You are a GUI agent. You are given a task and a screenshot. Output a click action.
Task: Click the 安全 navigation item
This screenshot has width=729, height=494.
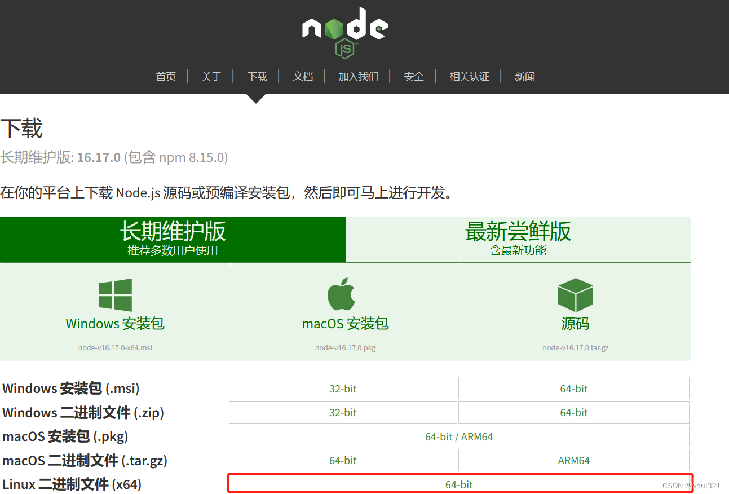pos(413,76)
